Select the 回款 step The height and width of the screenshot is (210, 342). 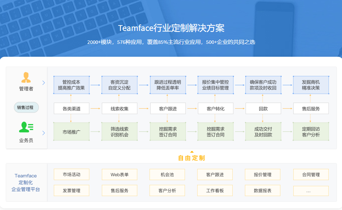[x=263, y=108]
